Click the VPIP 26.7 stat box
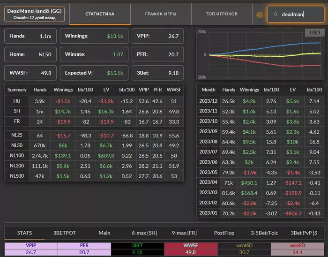 point(158,36)
